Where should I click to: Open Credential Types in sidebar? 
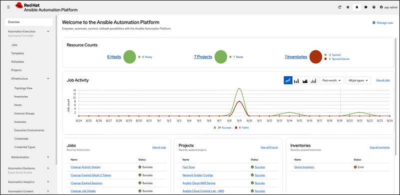(25, 147)
